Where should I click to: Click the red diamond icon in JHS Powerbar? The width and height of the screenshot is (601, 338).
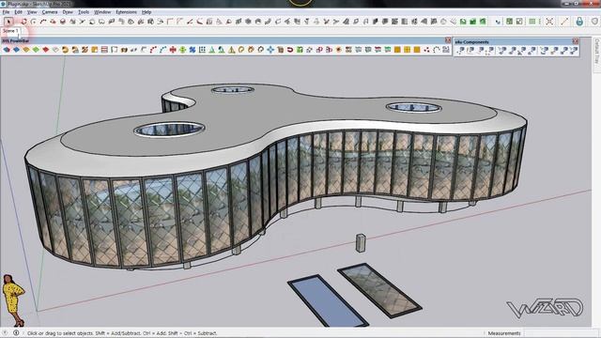coord(46,50)
